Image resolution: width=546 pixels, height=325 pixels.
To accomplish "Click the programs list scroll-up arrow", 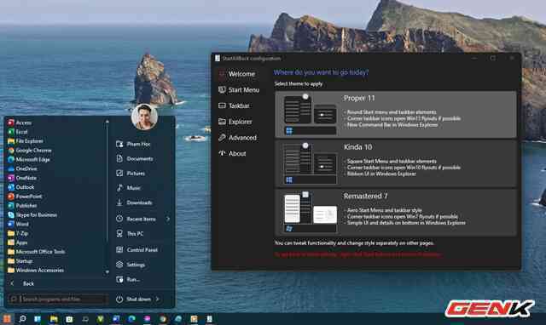I will [107, 122].
